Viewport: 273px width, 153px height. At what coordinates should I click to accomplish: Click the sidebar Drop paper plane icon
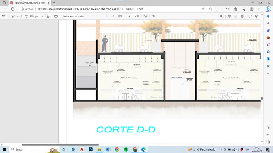point(268,66)
